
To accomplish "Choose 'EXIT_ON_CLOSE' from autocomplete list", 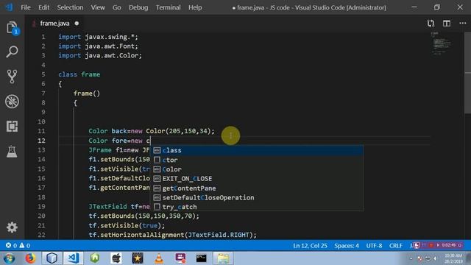I will tap(257, 179).
